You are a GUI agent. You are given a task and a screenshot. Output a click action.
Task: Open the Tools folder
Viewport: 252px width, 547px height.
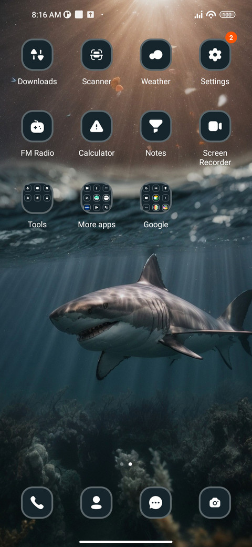click(x=37, y=198)
